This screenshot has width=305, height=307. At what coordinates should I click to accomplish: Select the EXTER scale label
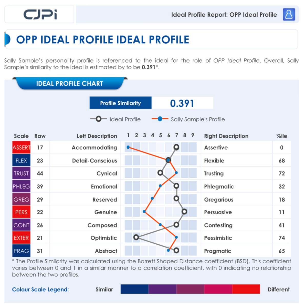pos(21,238)
